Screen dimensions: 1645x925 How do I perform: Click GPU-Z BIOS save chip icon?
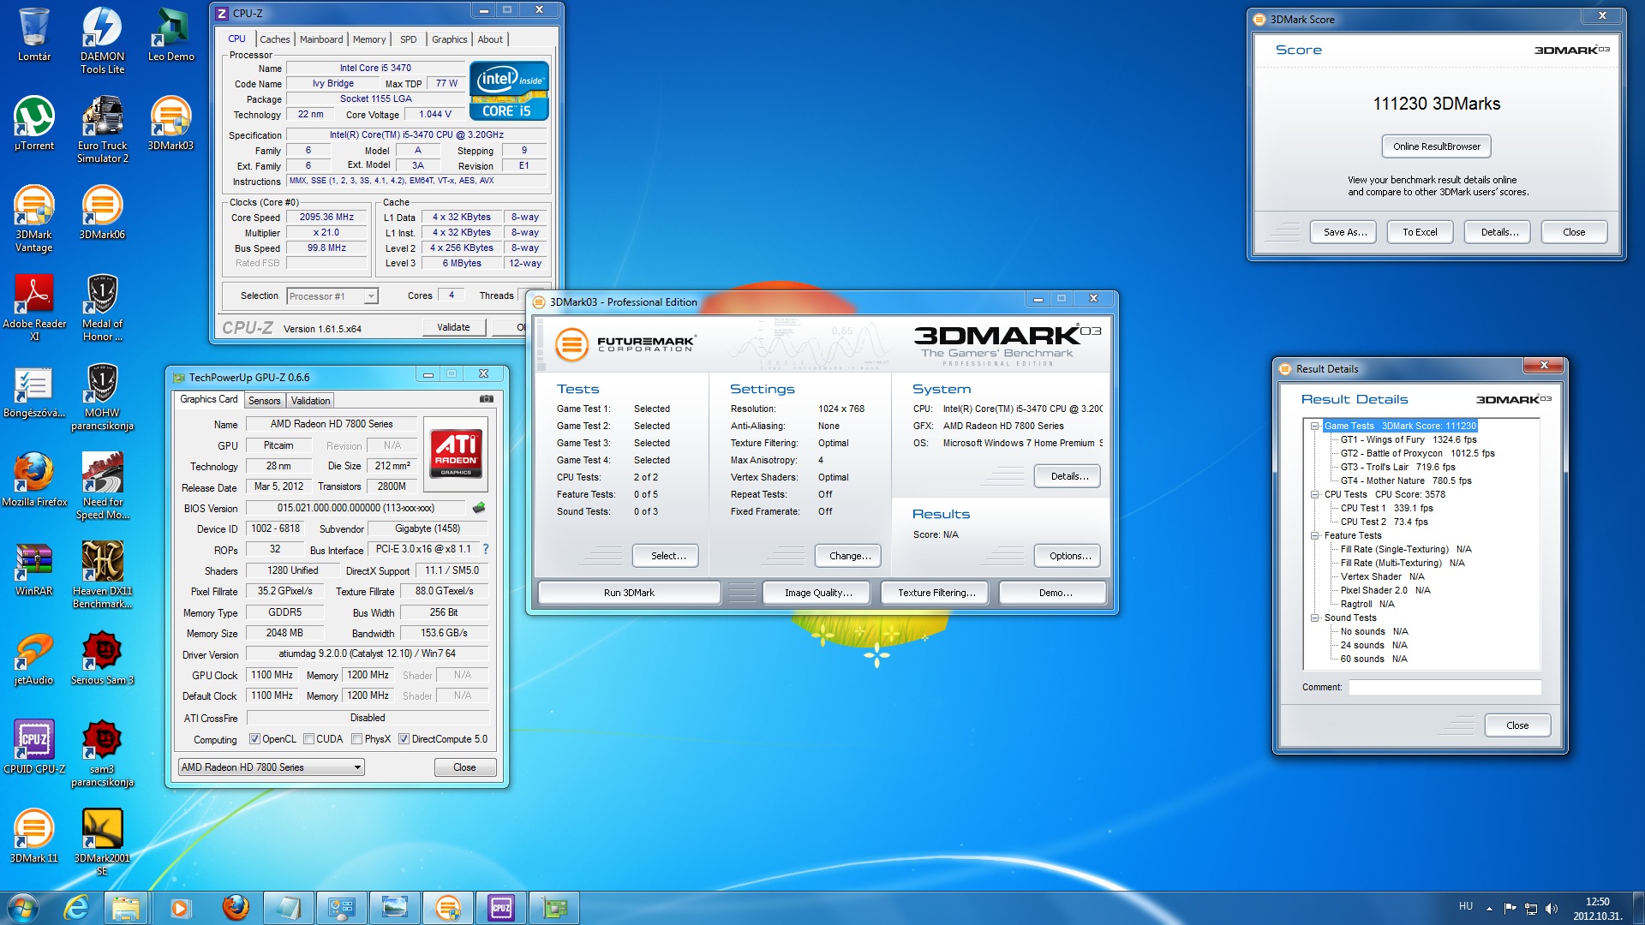pos(479,508)
